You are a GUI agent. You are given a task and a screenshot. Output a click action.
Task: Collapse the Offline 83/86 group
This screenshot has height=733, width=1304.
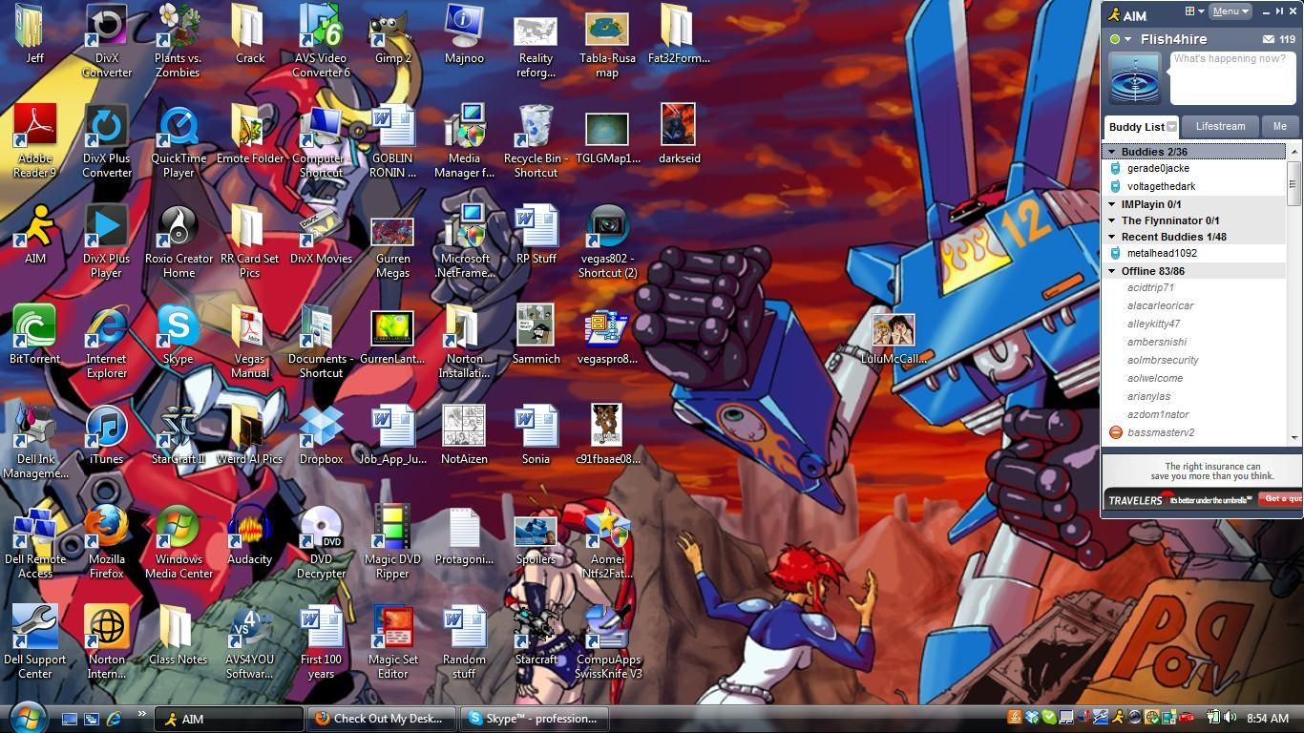pyautogui.click(x=1112, y=271)
